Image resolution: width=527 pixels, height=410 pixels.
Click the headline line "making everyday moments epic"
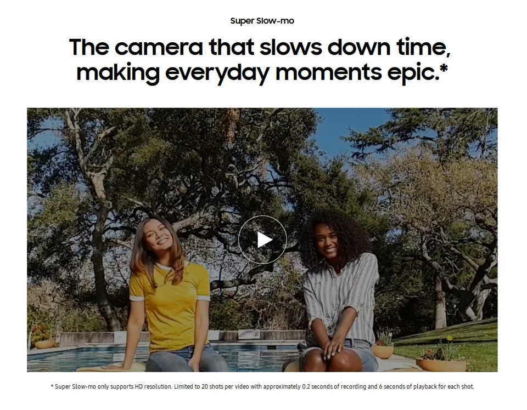tap(258, 72)
